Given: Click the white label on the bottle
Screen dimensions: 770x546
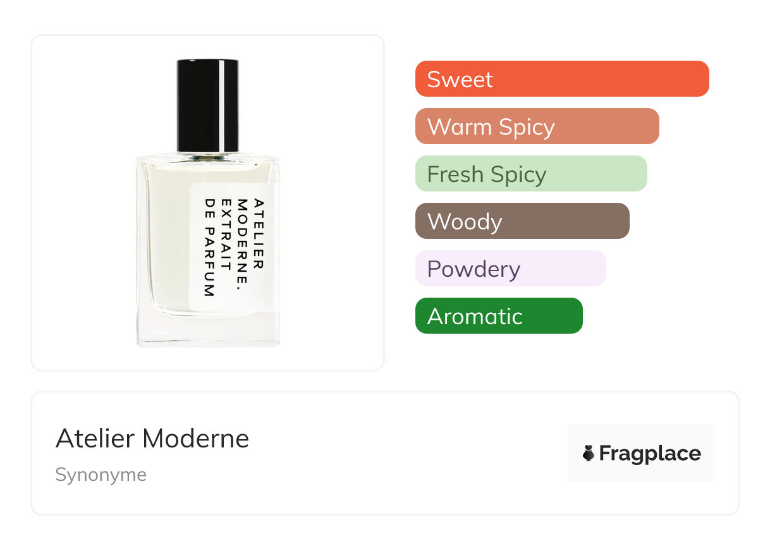Looking at the screenshot, I should (234, 248).
